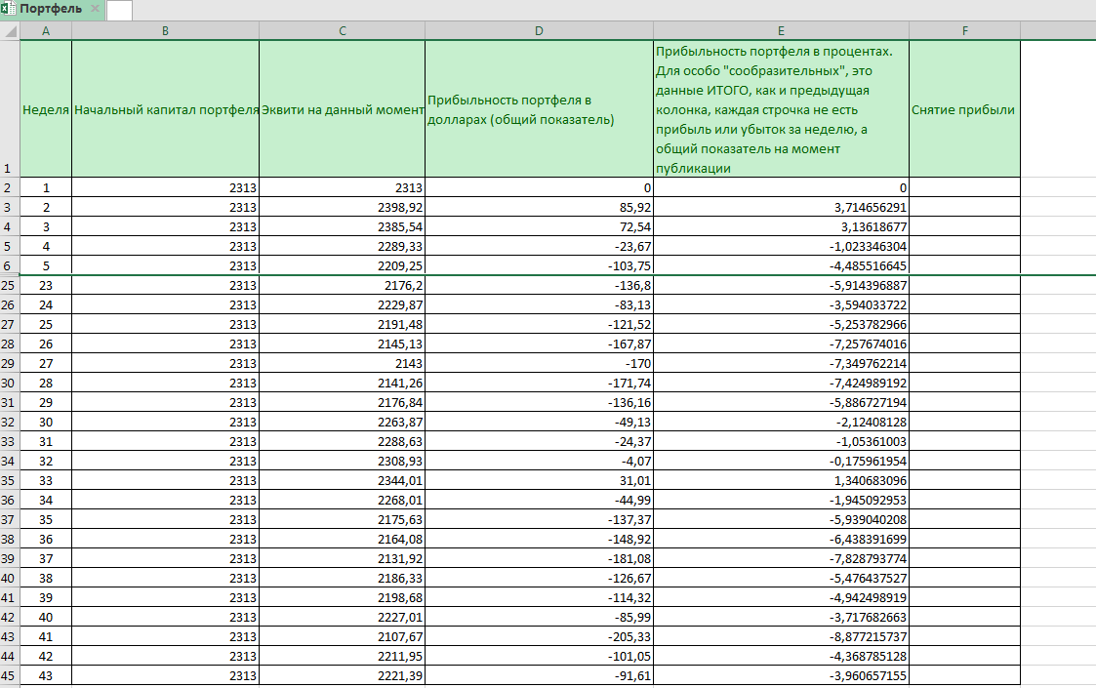Screen dimensions: 1096x688
Task: Select column D header
Action: coord(539,31)
